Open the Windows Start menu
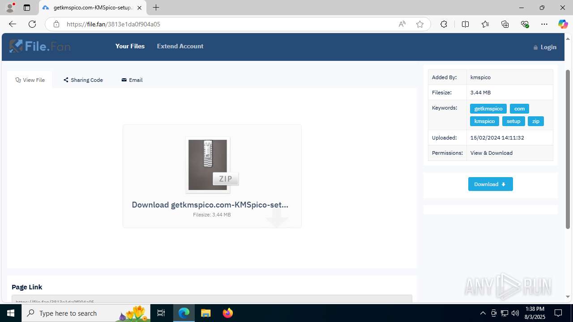 11,313
